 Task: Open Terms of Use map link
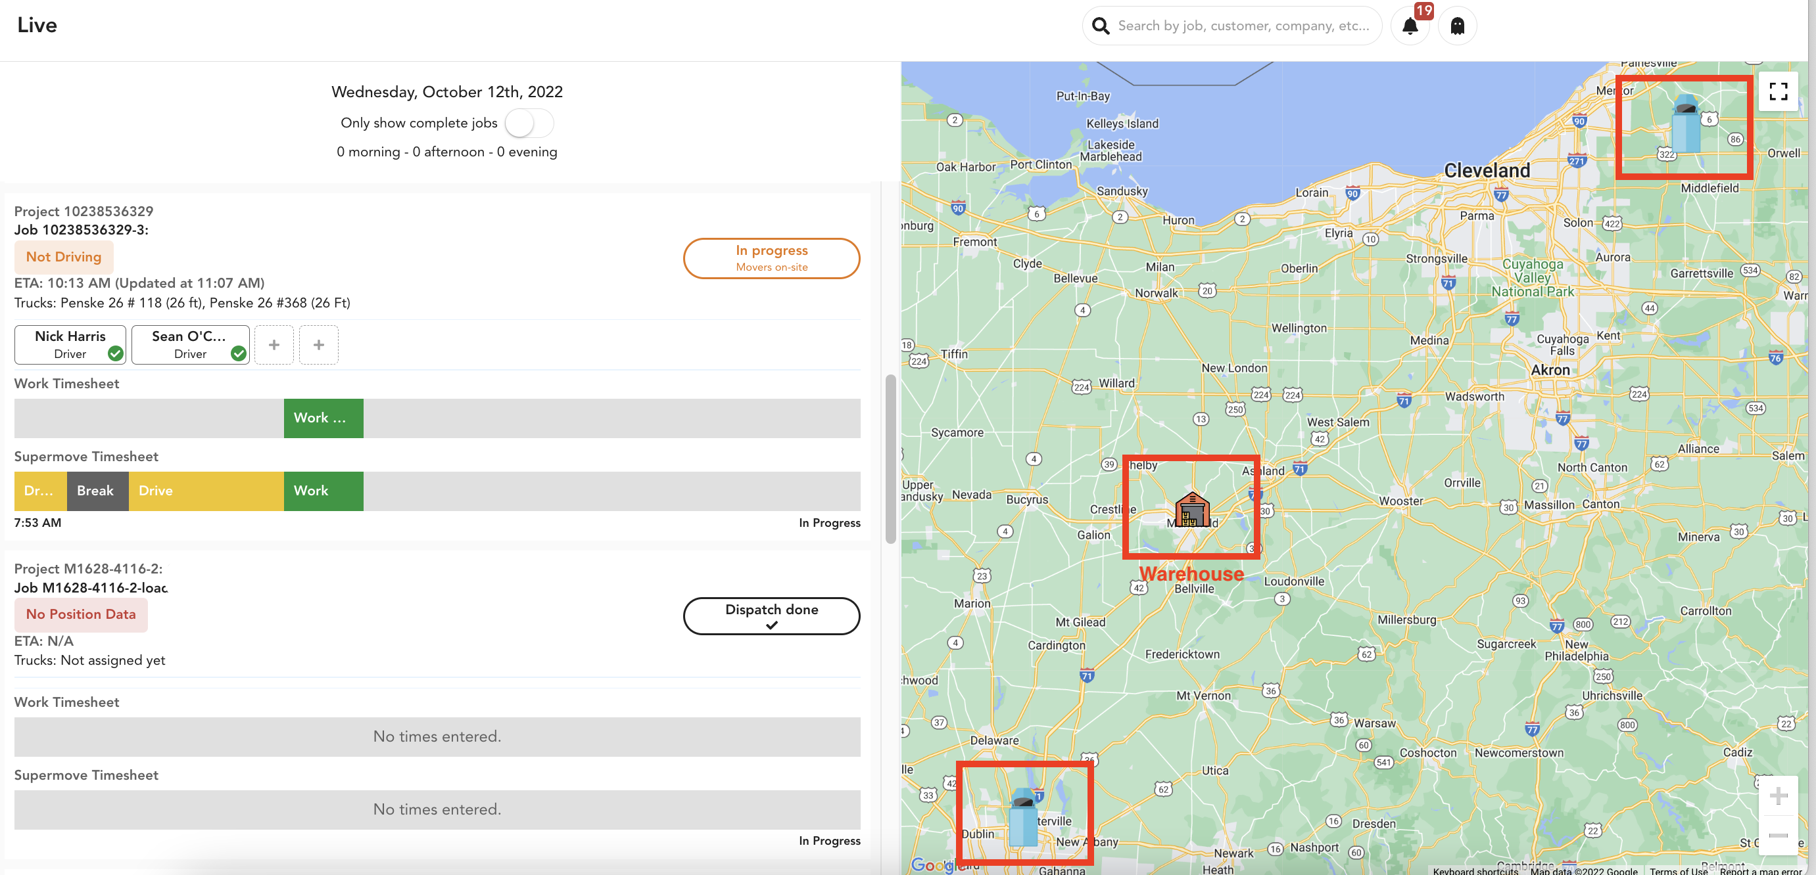coord(1678,871)
